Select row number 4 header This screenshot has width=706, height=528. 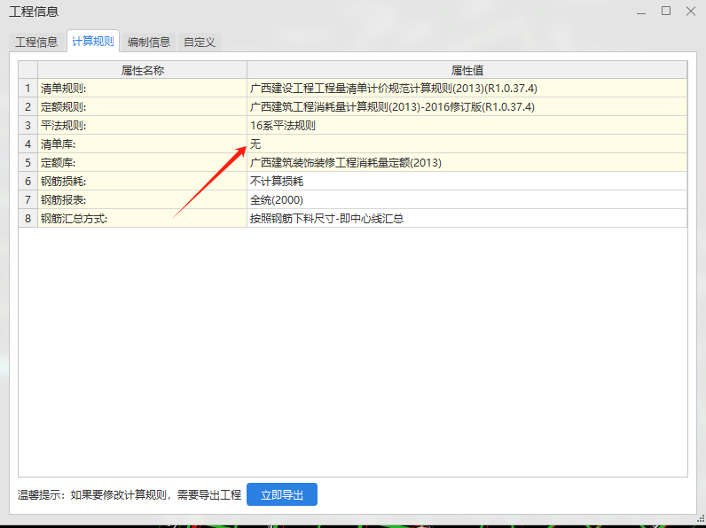pyautogui.click(x=27, y=144)
